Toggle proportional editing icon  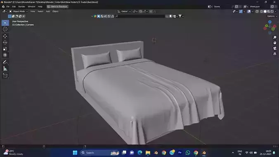coord(151,12)
